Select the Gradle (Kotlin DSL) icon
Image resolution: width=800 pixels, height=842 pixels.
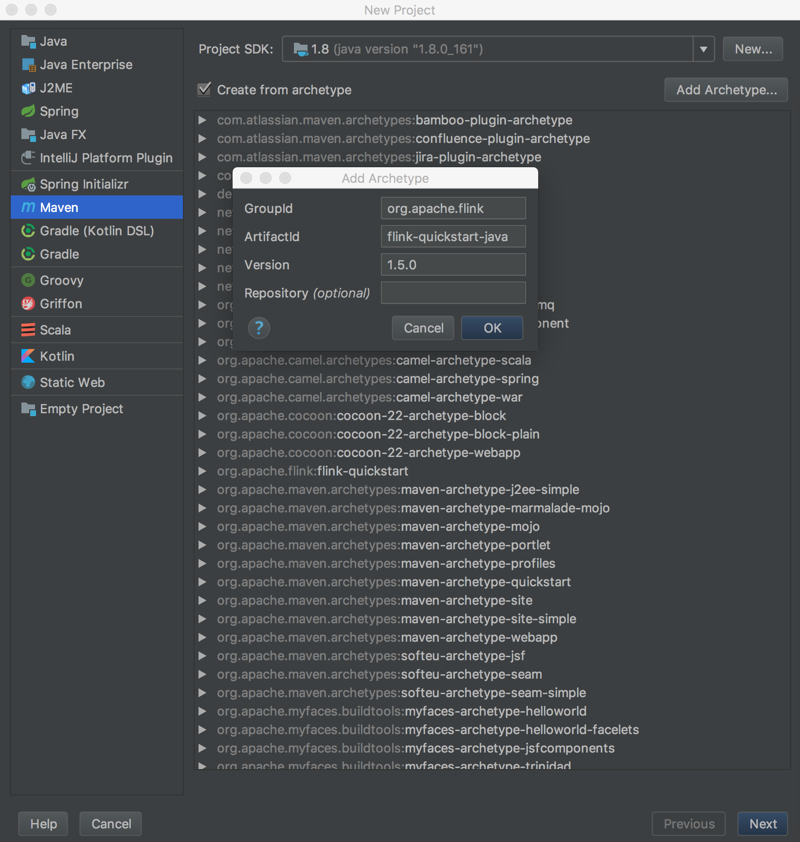pyautogui.click(x=28, y=231)
